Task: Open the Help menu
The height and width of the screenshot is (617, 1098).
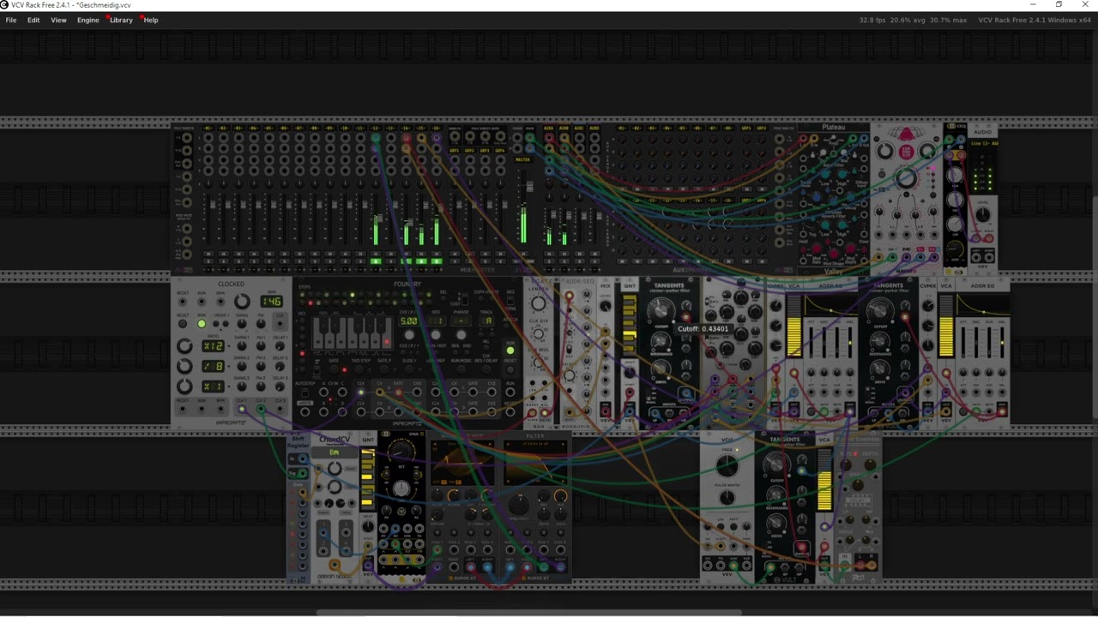Action: click(151, 20)
